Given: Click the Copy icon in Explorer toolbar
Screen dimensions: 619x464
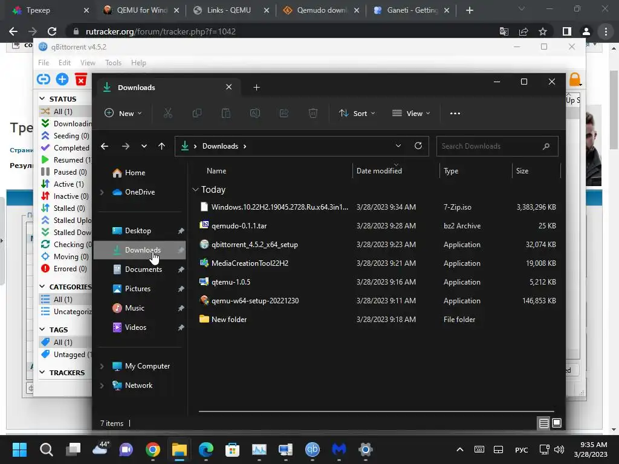Looking at the screenshot, I should pos(196,113).
